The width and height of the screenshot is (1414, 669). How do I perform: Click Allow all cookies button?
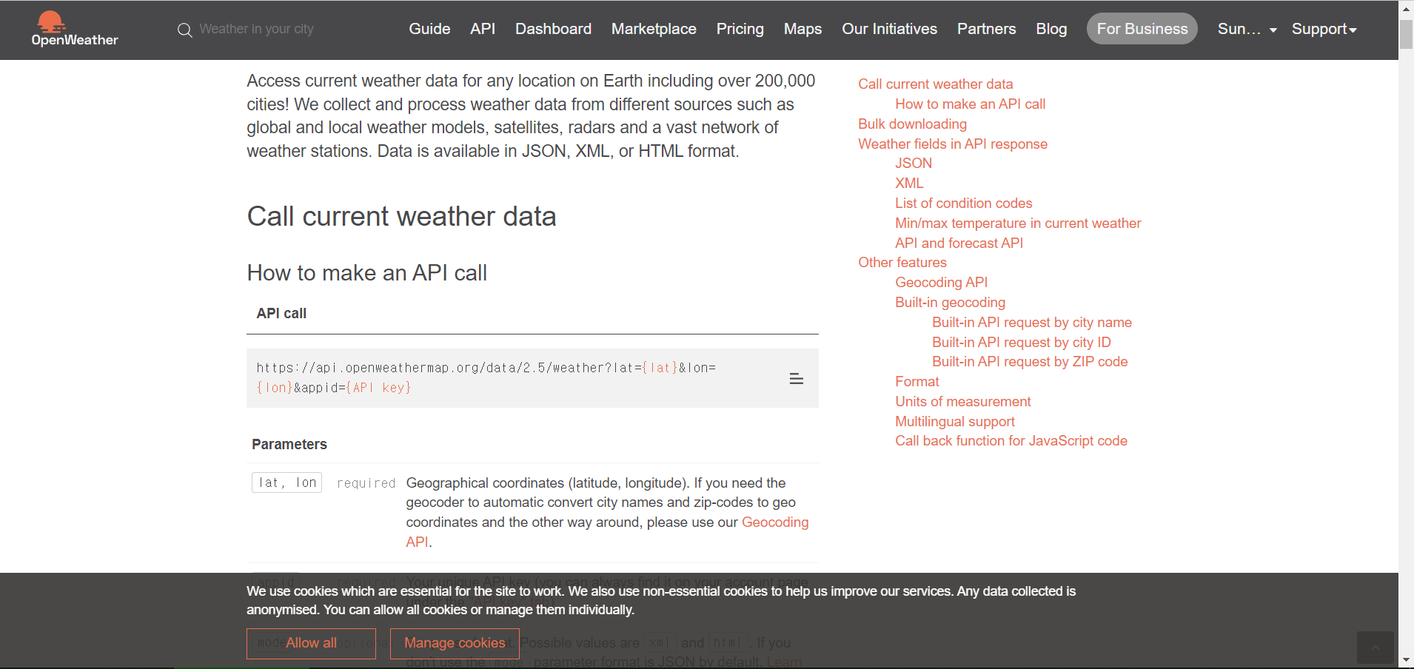tap(311, 643)
